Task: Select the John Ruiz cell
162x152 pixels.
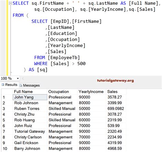Action: point(30,126)
